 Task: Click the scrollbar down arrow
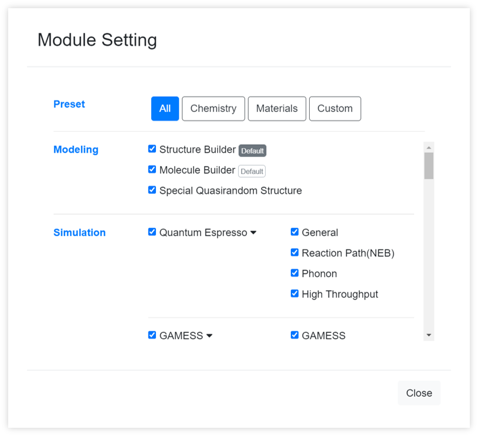click(429, 335)
